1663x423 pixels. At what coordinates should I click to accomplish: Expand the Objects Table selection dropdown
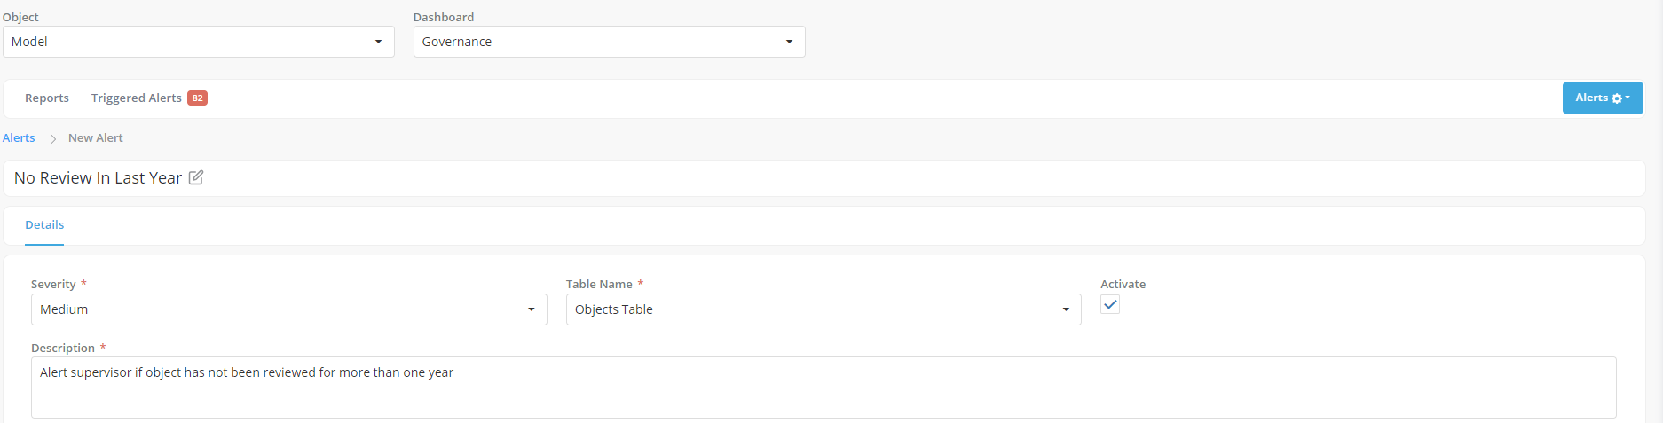point(823,309)
